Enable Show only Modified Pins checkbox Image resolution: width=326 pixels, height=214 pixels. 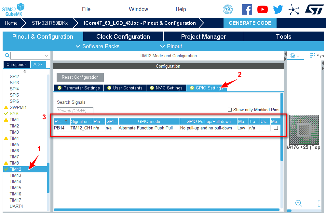click(x=230, y=110)
